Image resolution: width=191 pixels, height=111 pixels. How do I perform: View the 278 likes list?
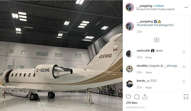pos(132,103)
